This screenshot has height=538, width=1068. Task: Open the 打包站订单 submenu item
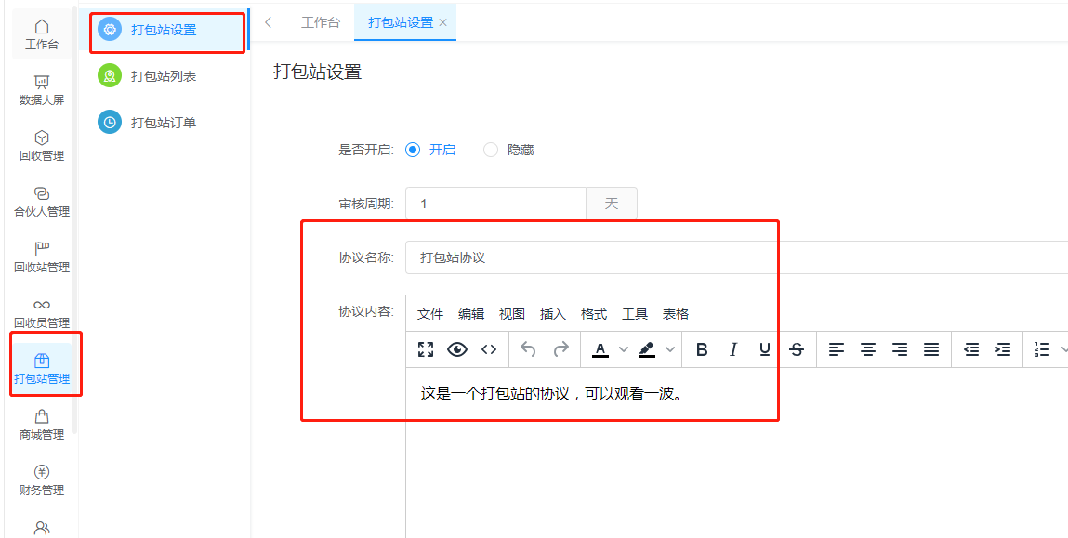click(x=164, y=122)
